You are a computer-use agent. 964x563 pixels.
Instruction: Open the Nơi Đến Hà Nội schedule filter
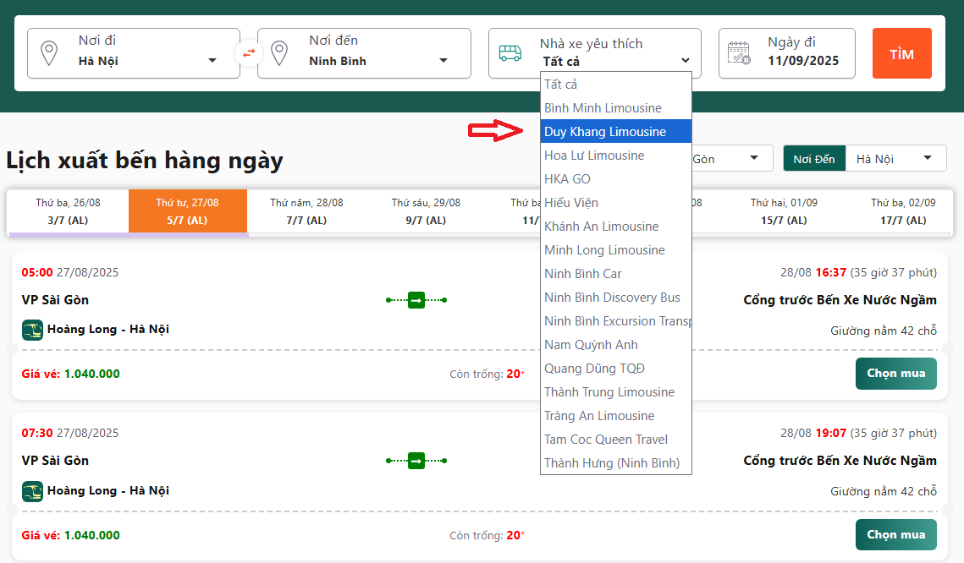[x=895, y=159]
